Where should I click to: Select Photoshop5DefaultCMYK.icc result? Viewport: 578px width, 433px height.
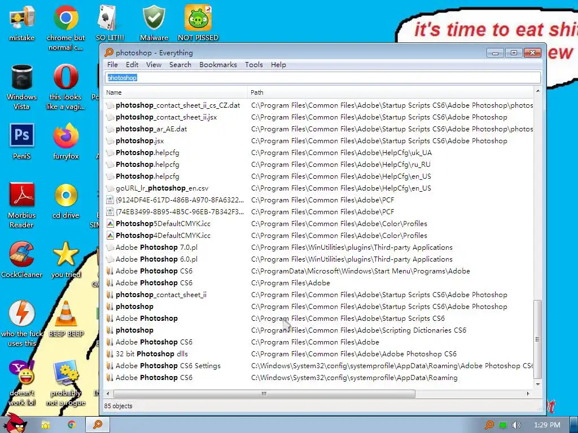coord(319,223)
